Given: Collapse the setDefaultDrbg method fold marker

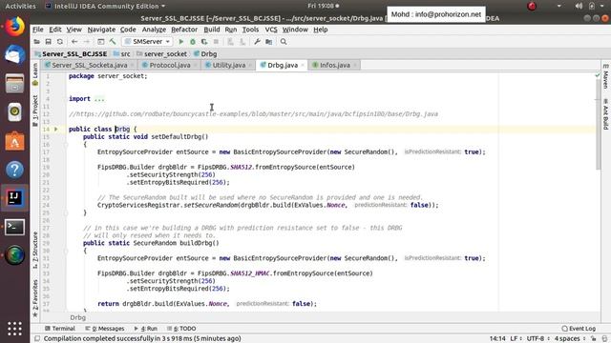Looking at the screenshot, I should (x=66, y=144).
